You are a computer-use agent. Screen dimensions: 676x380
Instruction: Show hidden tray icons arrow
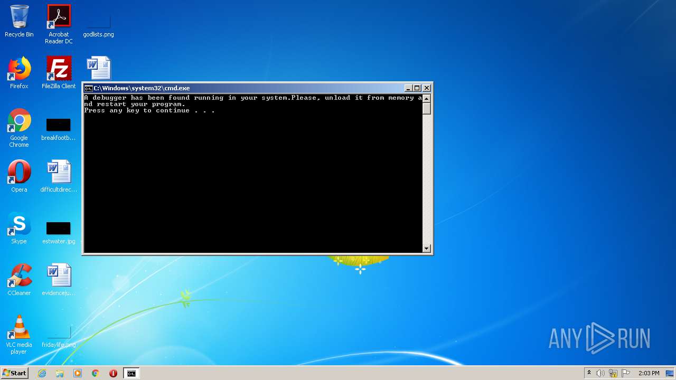tap(589, 373)
